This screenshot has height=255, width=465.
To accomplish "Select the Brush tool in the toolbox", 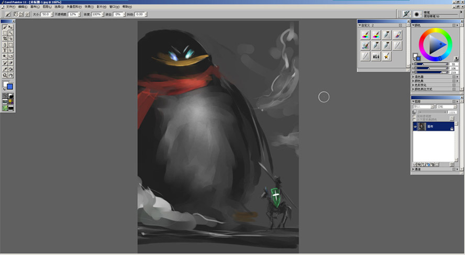I will tap(5, 27).
